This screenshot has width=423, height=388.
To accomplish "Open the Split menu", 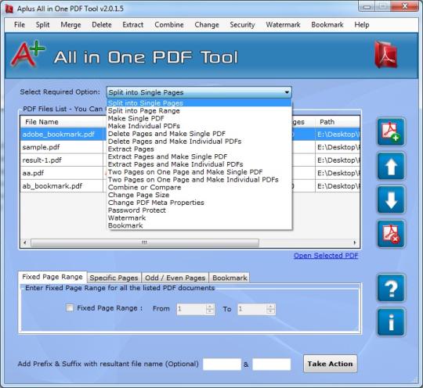I will tap(42, 25).
